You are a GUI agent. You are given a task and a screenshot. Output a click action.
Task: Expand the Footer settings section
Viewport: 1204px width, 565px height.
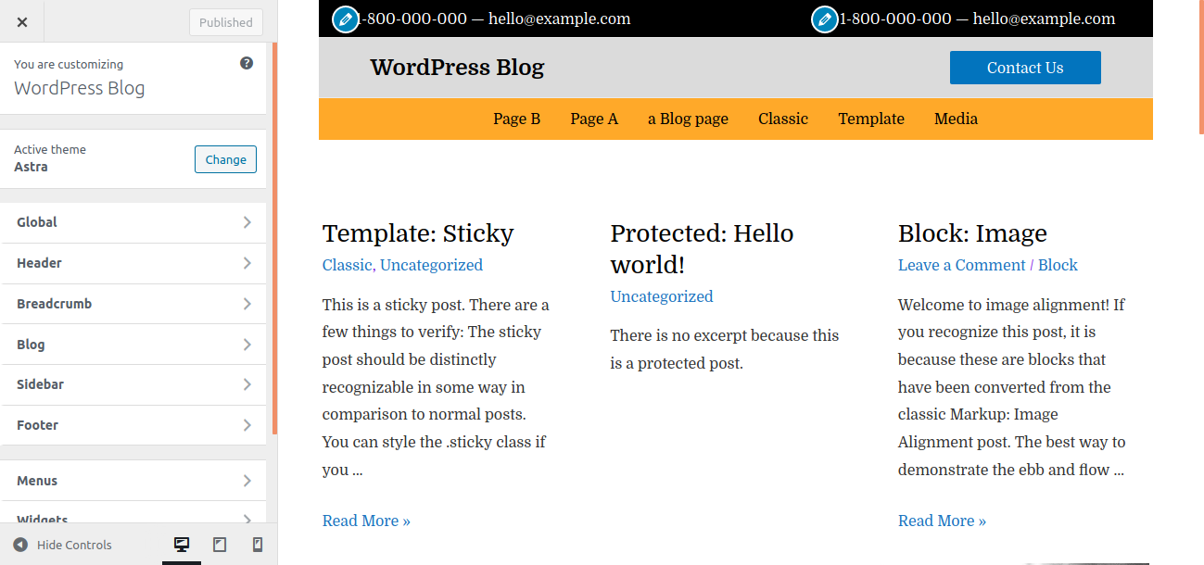[x=133, y=424]
